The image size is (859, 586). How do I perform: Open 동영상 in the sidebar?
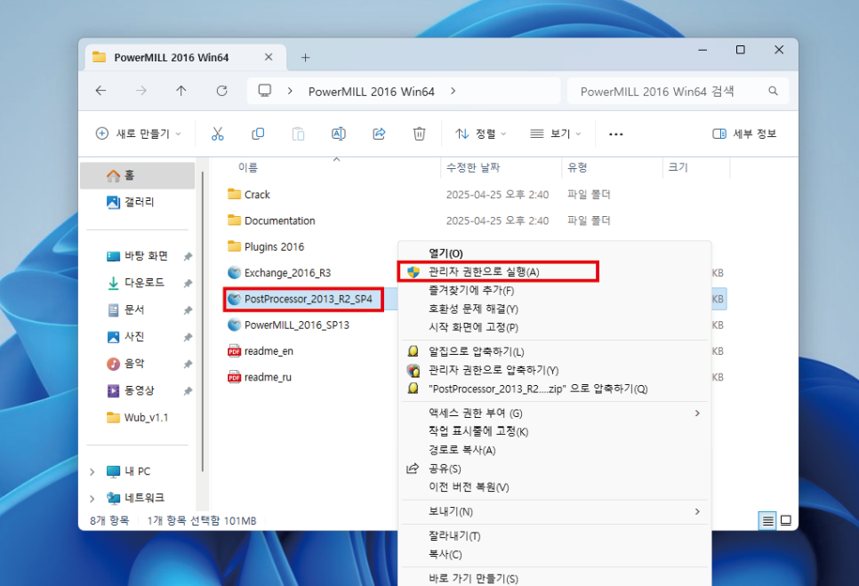point(138,390)
